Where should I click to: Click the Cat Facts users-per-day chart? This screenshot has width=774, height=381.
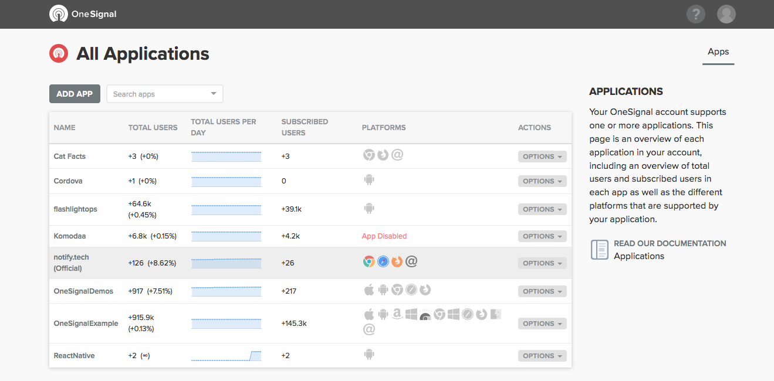coord(226,157)
